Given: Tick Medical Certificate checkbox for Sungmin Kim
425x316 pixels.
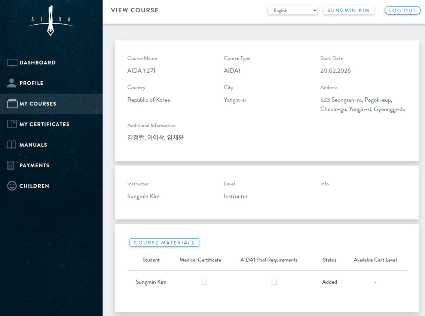Looking at the screenshot, I should click(204, 282).
